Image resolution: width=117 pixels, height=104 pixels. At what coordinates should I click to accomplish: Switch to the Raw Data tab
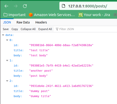point(23,22)
